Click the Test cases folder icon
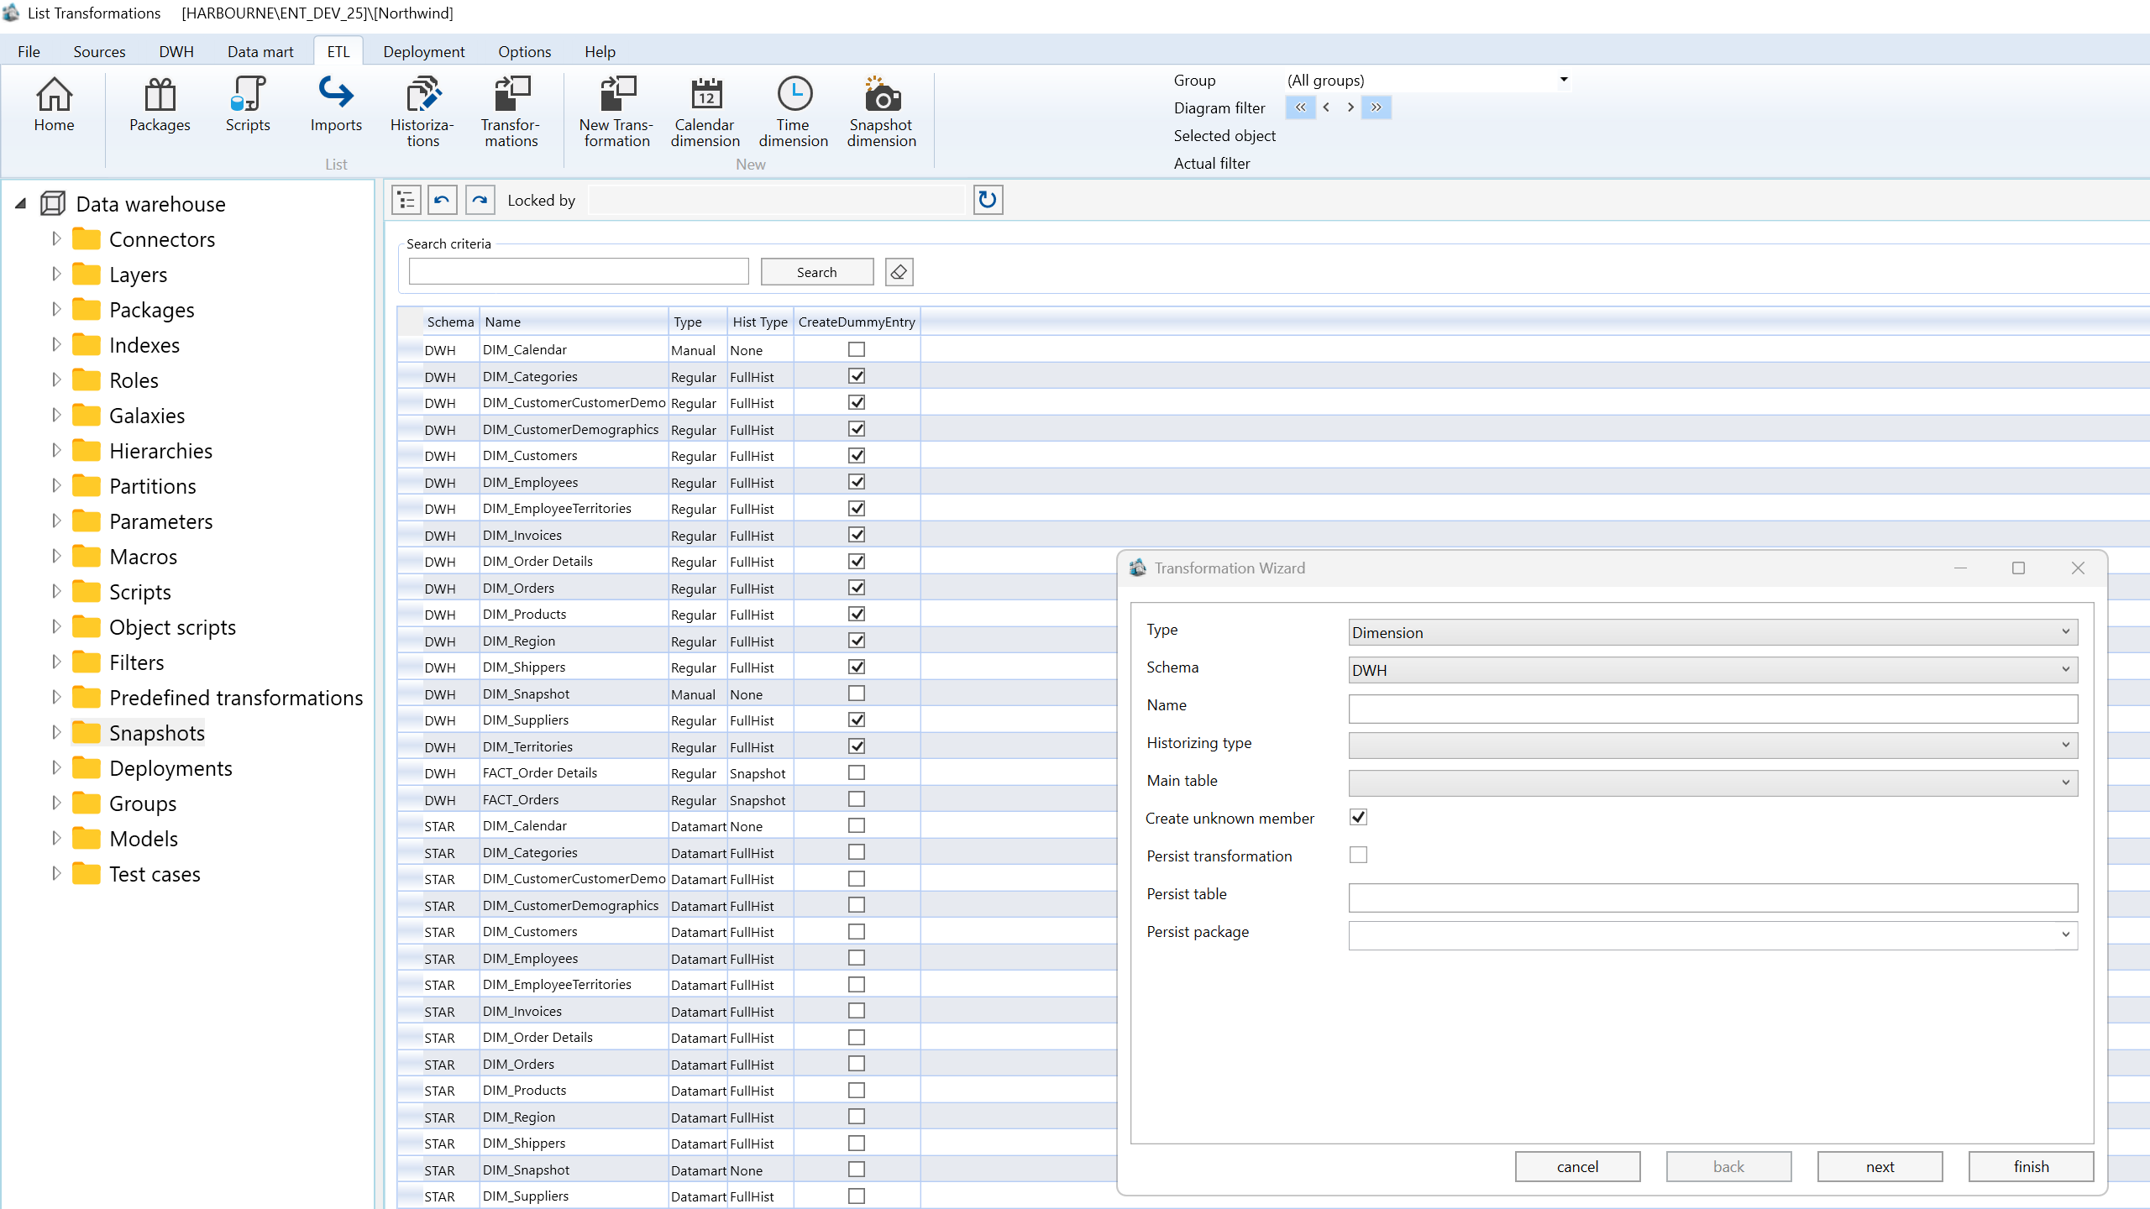Viewport: 2150px width, 1209px height. 86,874
